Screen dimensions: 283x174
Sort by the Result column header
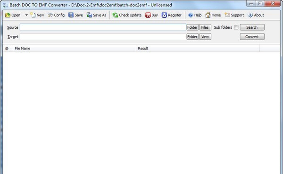(198, 49)
